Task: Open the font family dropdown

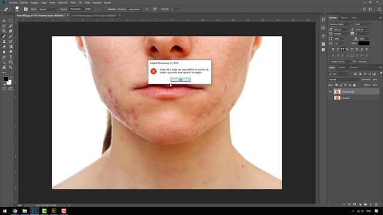Action: point(341,24)
